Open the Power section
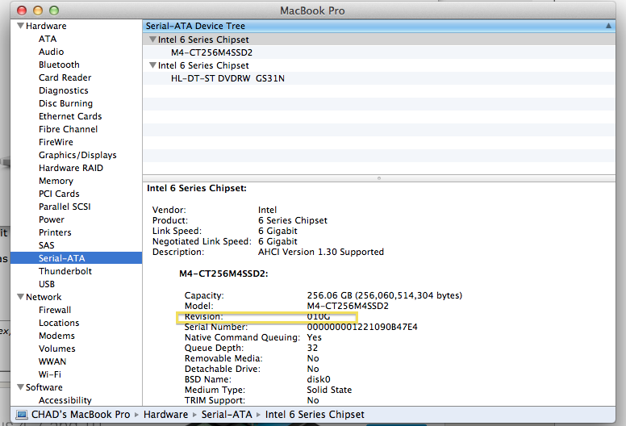The width and height of the screenshot is (626, 426). (x=51, y=219)
